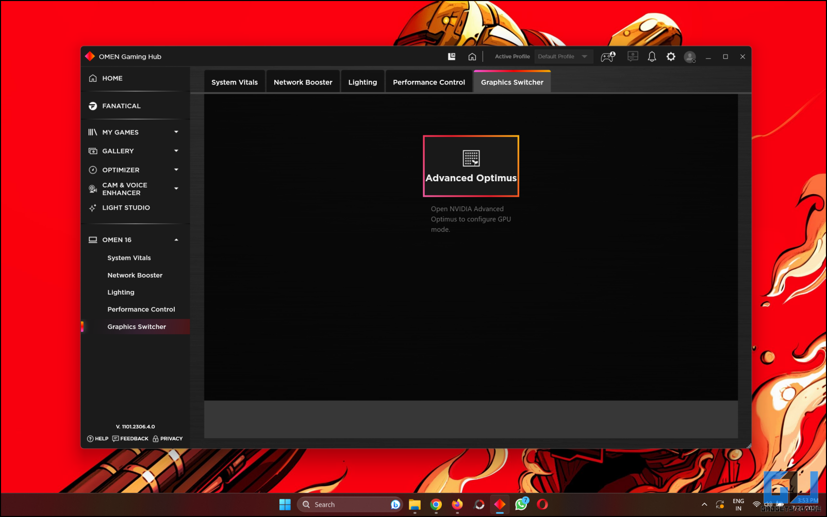The width and height of the screenshot is (827, 517).
Task: Click the OMEN 16 laptop icon
Action: 93,240
